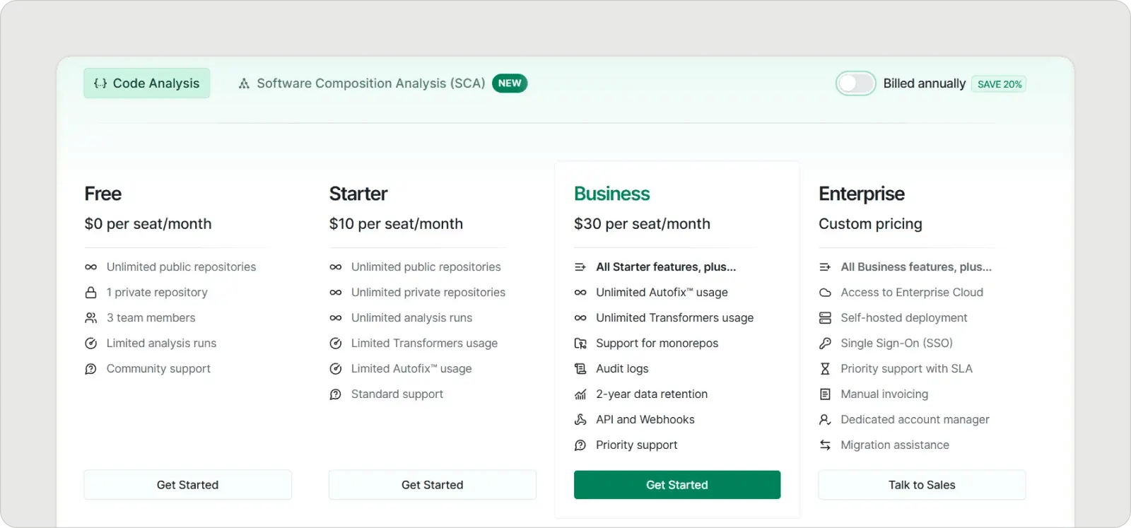Click the cloud icon for Access to Enterprise Cloud
Screen dimensions: 1131x528
click(x=825, y=292)
